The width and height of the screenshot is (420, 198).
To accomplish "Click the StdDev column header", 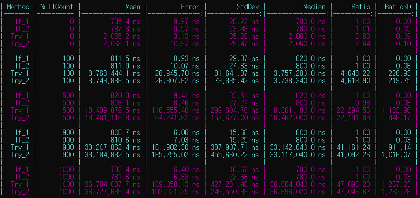I will click(248, 6).
